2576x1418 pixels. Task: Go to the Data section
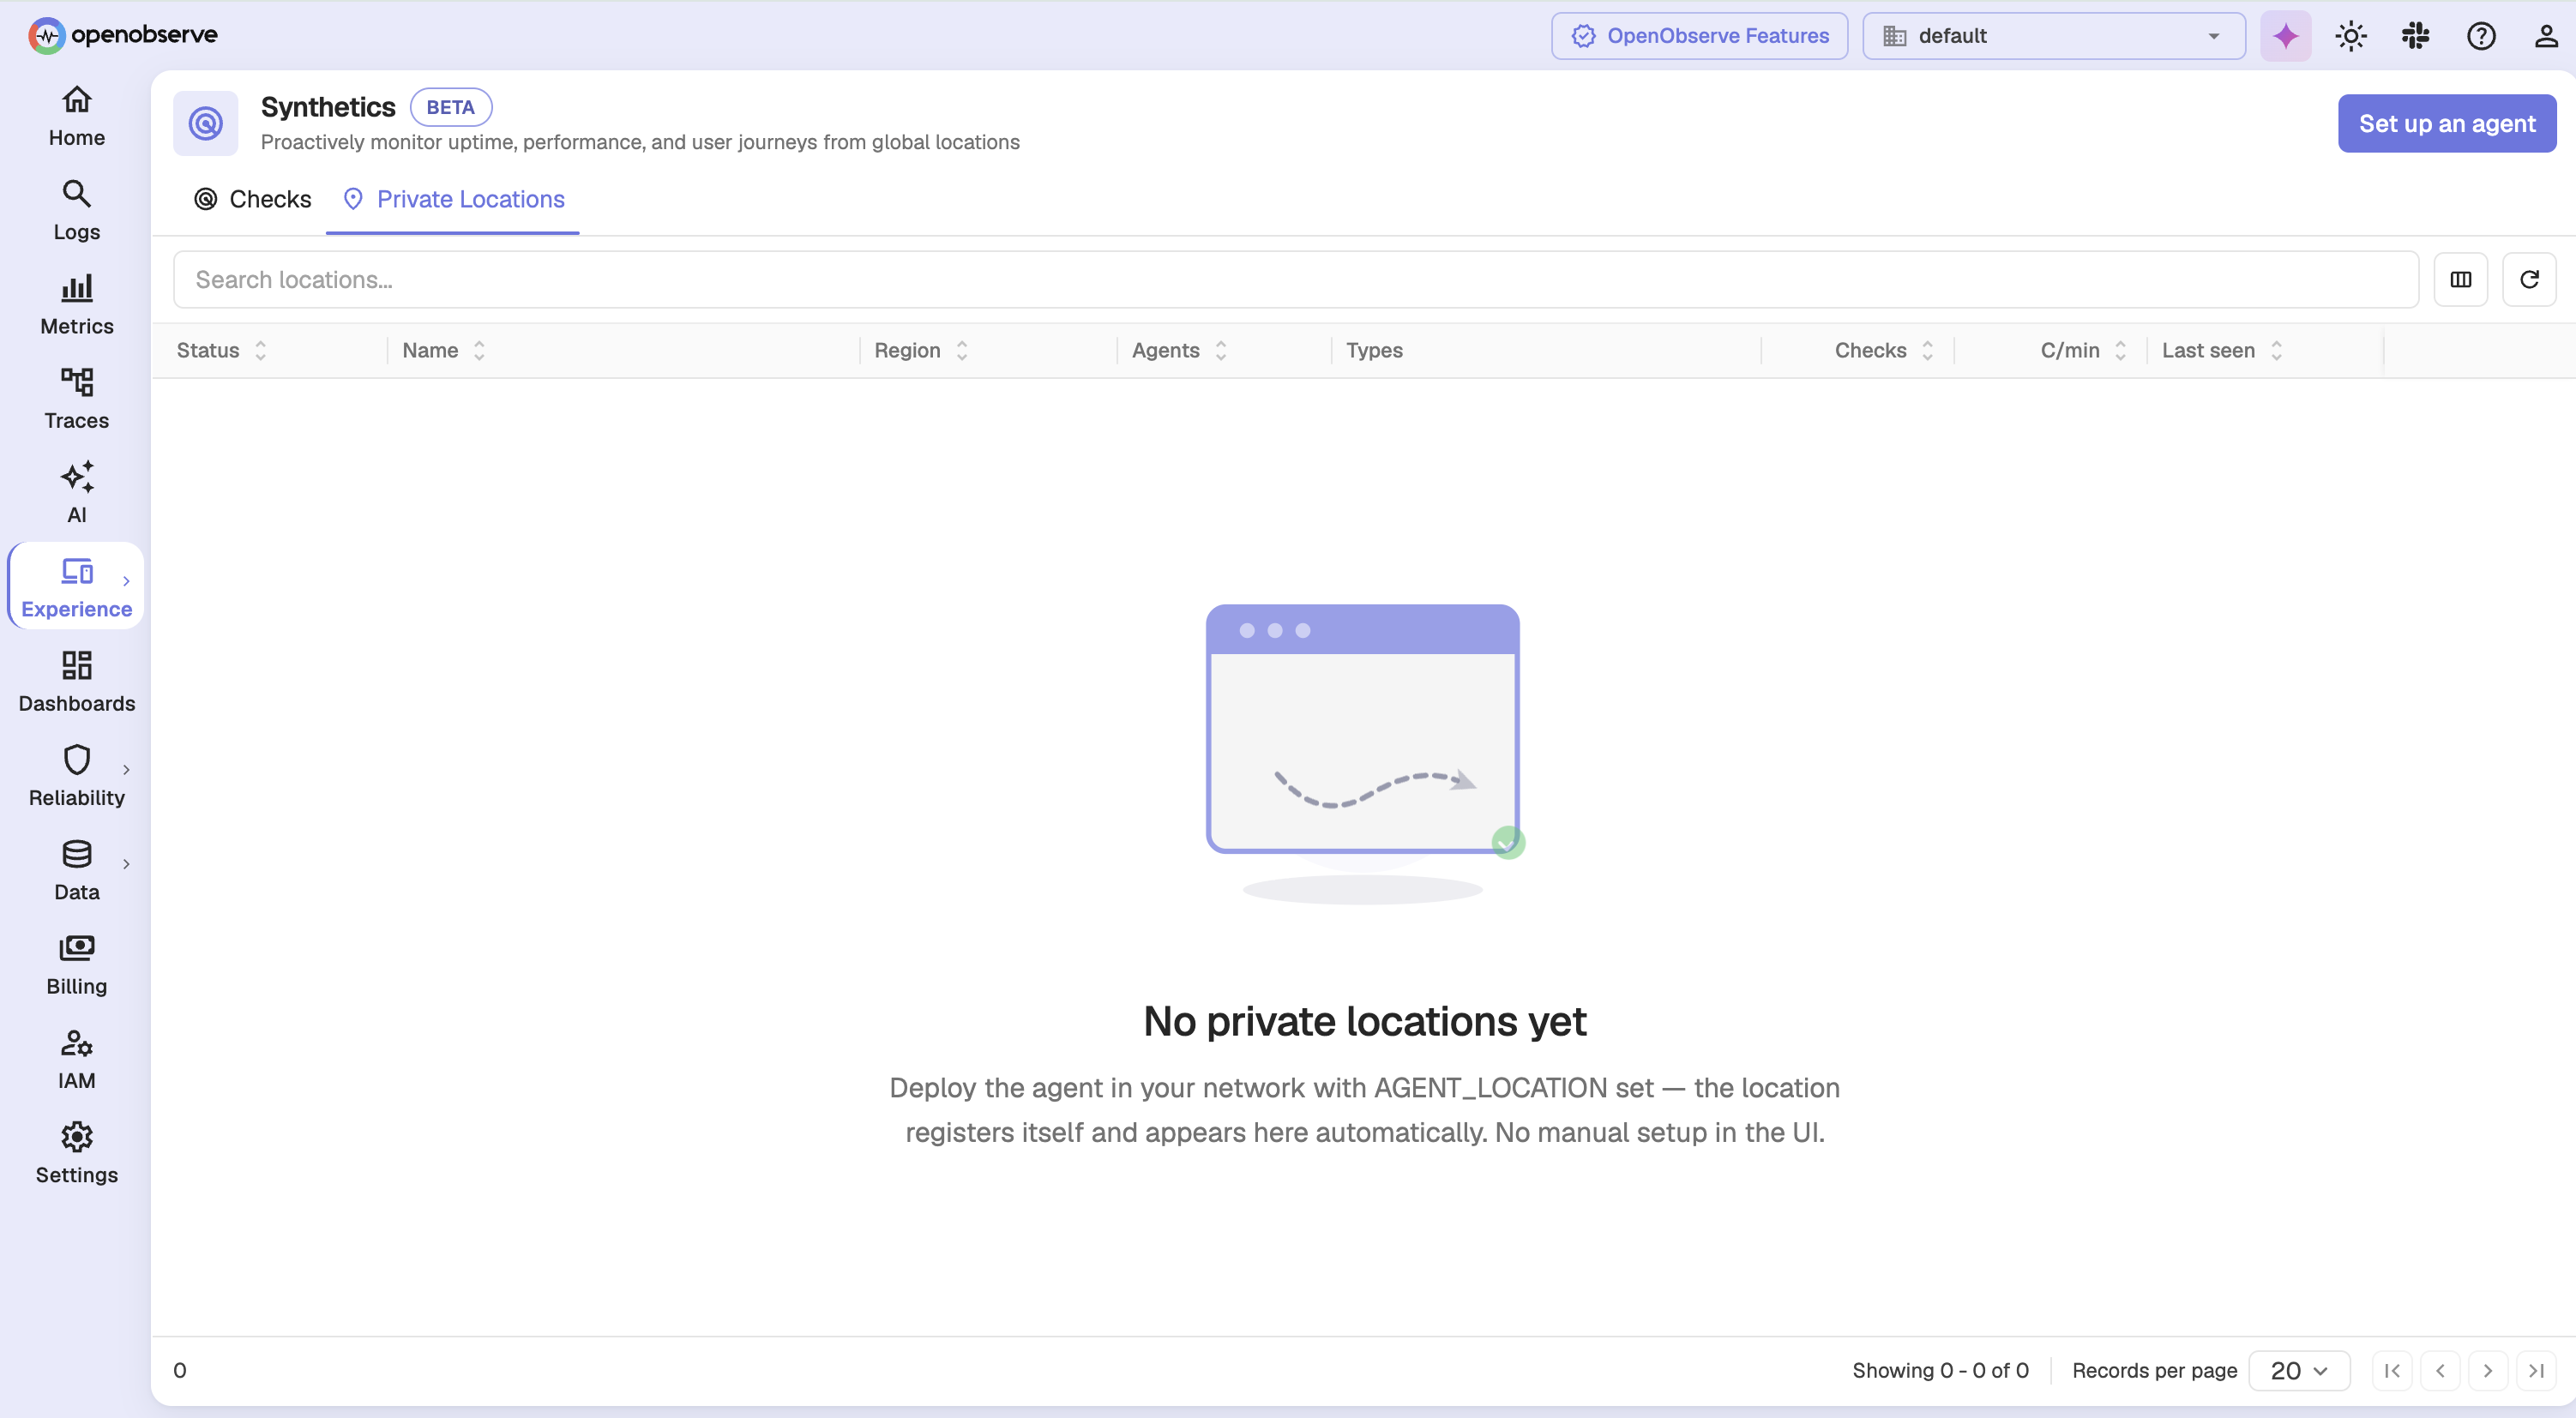click(x=76, y=871)
